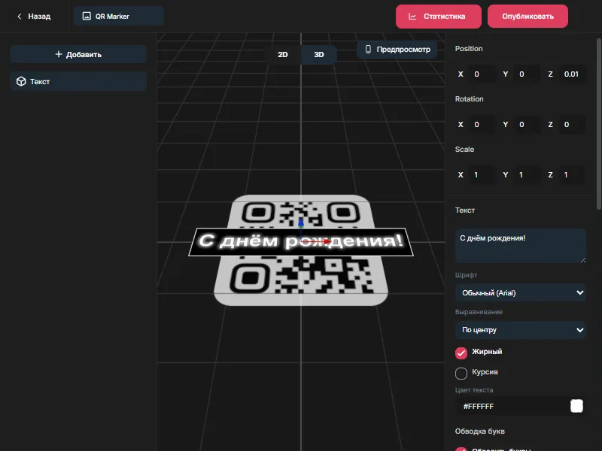
Task: Click the text area containing С днём рождения!
Action: tap(521, 246)
